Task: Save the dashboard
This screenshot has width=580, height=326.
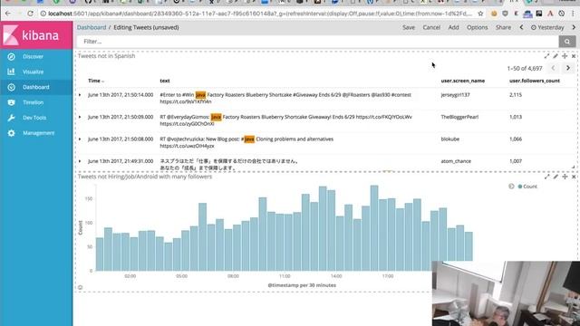Action: coord(409,27)
